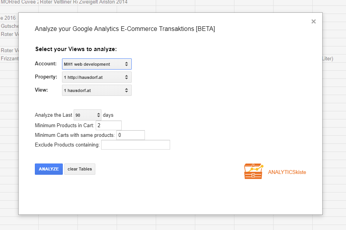Click the e 2016 cell top left
The width and height of the screenshot is (346, 230).
coord(8,18)
